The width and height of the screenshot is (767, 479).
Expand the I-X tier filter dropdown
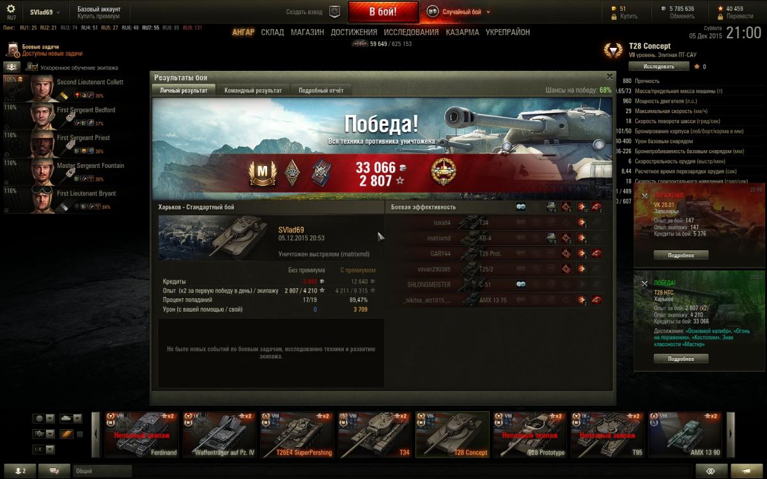coord(43,450)
